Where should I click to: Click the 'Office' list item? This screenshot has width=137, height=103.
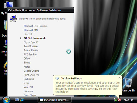point(27,59)
